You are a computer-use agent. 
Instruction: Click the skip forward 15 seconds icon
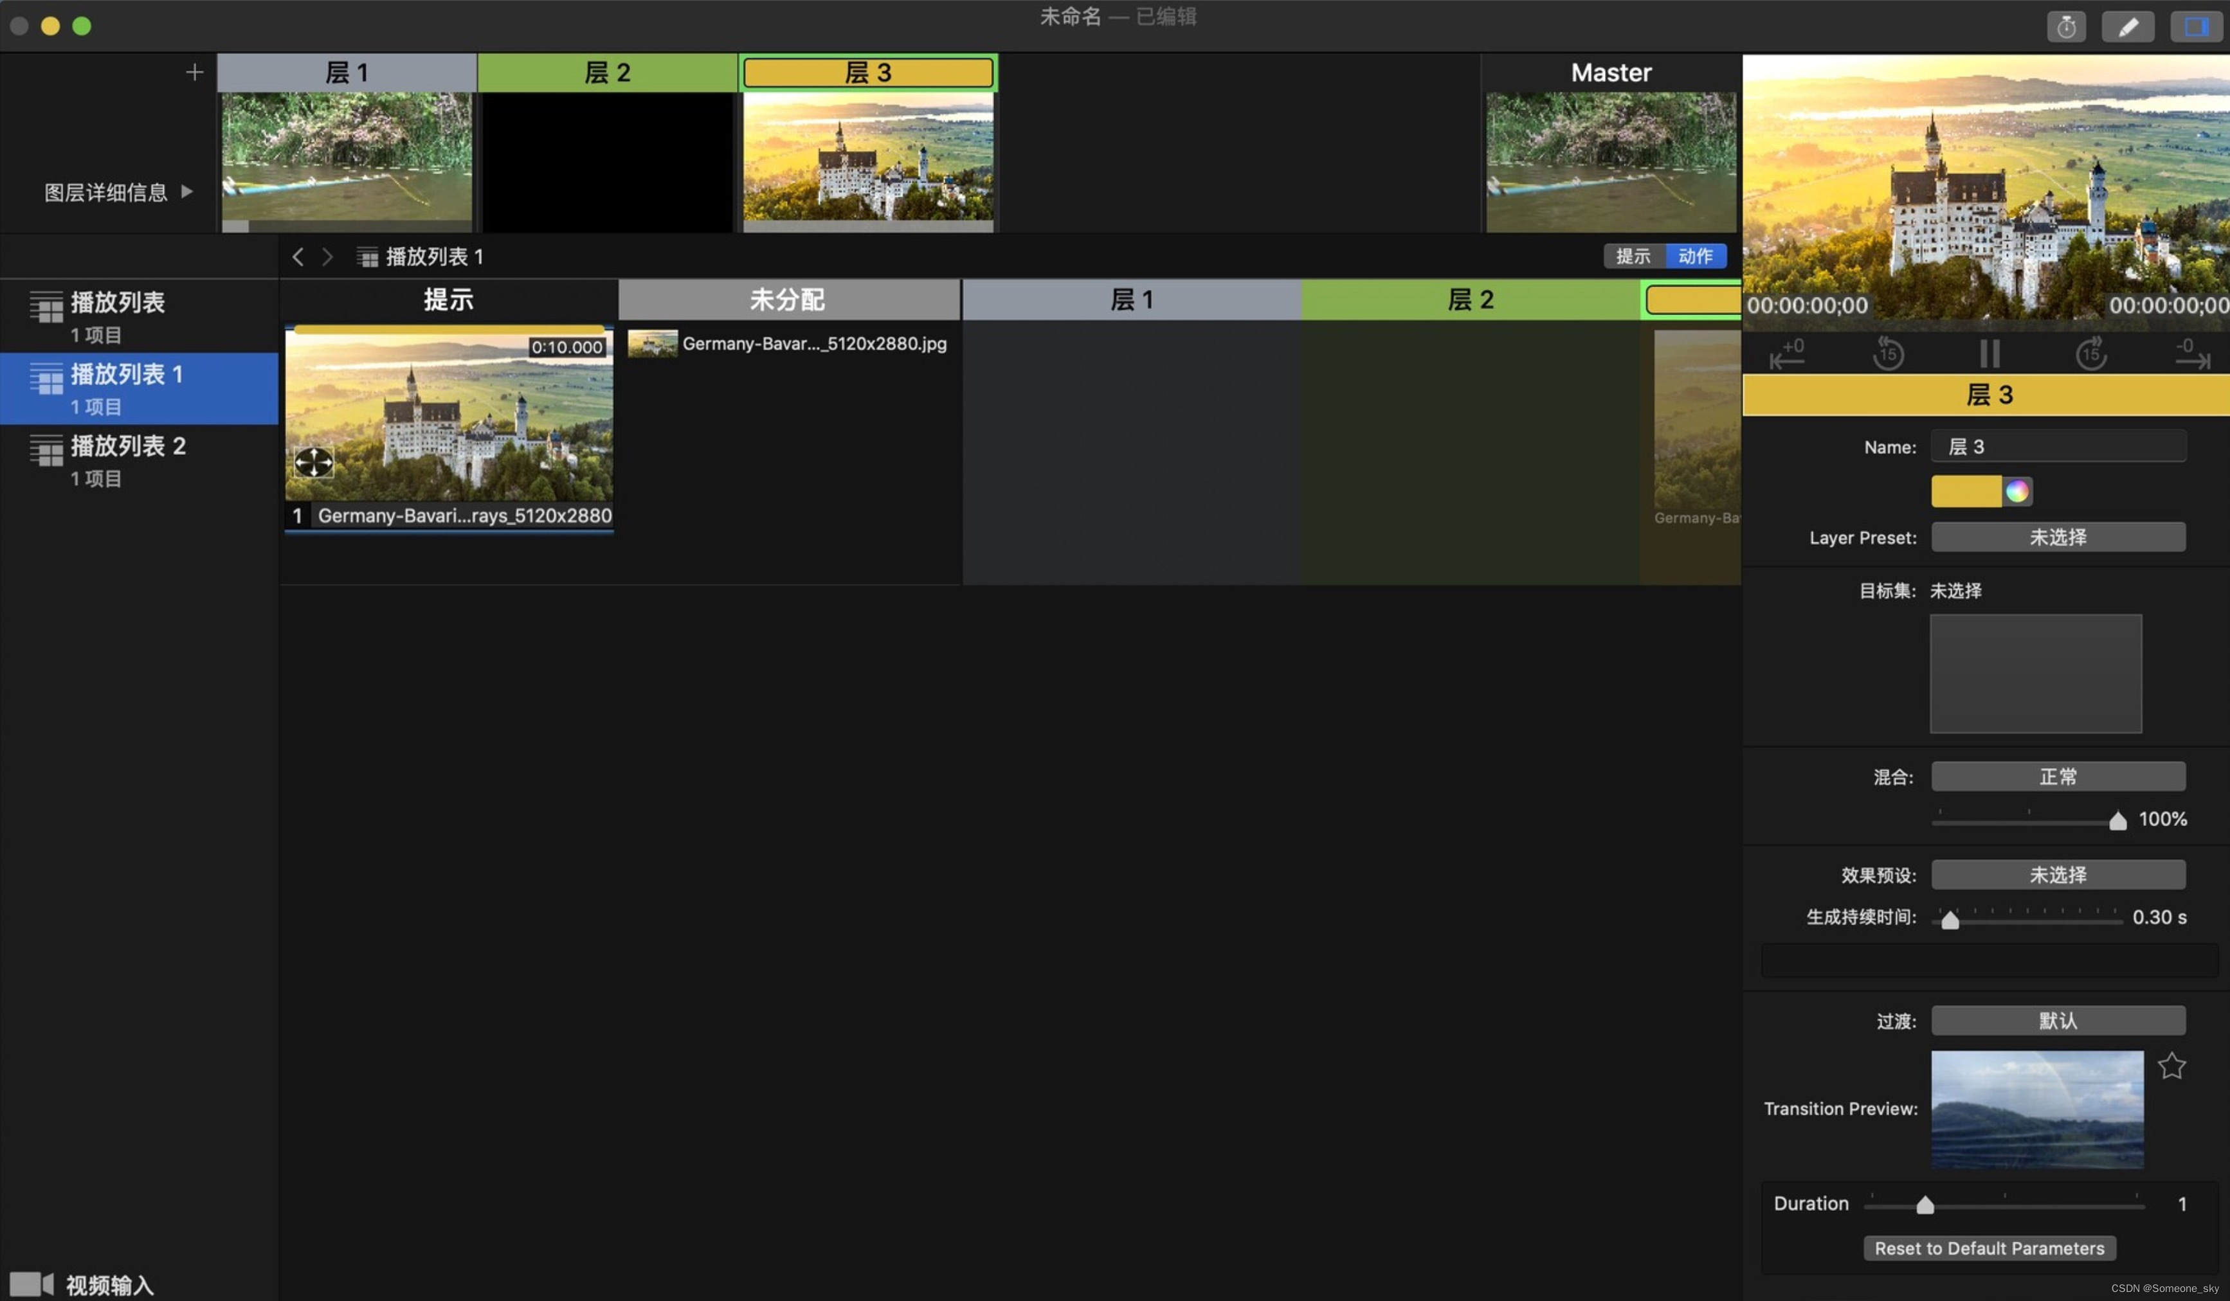[2091, 354]
